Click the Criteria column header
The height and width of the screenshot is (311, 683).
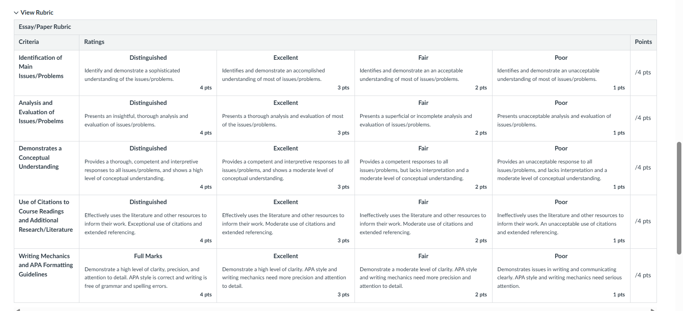tap(29, 42)
